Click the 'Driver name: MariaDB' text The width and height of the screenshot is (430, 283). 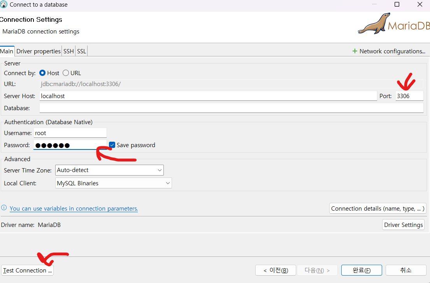31,225
